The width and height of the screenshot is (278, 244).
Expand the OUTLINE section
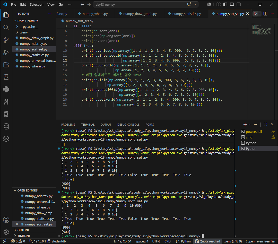click(34, 230)
